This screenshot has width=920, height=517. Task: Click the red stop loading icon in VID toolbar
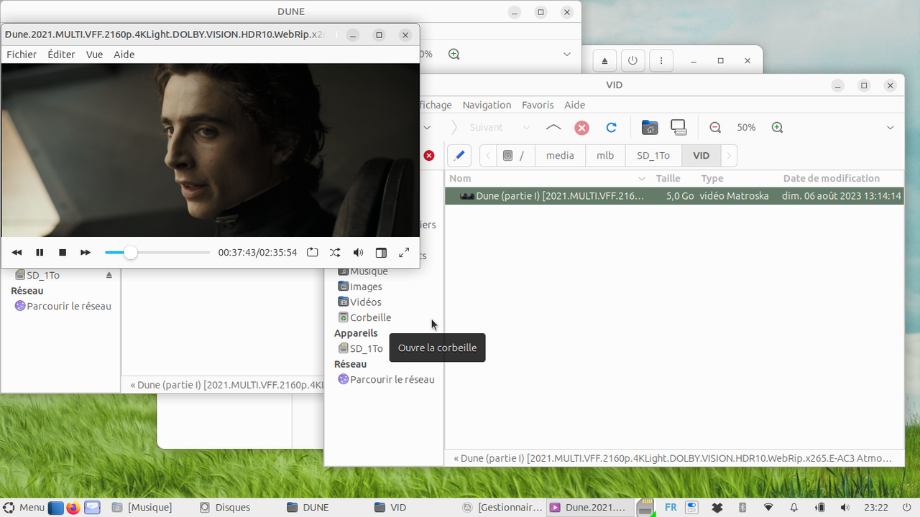pyautogui.click(x=582, y=127)
